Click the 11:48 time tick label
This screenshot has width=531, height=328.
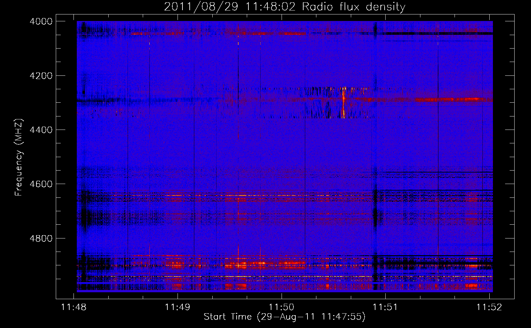pyautogui.click(x=74, y=307)
